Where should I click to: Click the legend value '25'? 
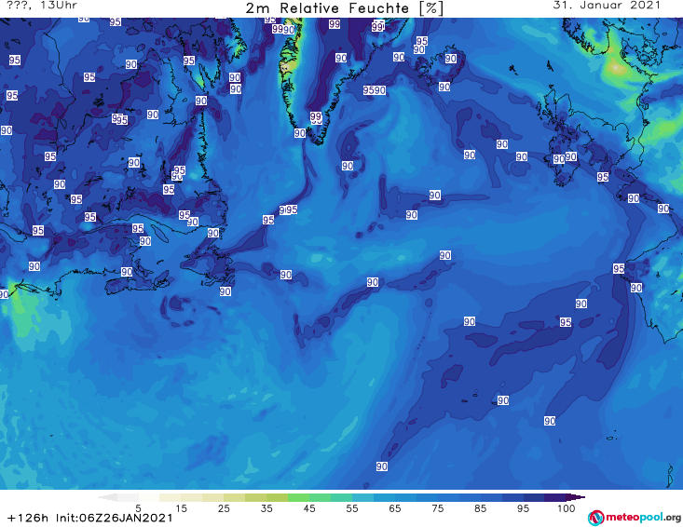(x=224, y=508)
